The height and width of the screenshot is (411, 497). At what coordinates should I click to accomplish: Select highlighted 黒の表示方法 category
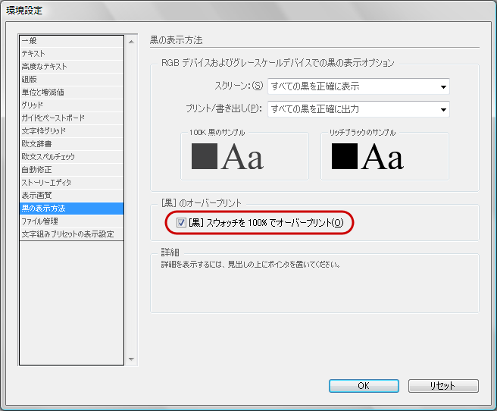click(71, 209)
